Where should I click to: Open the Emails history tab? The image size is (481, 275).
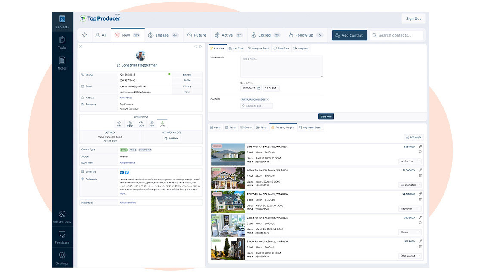pyautogui.click(x=246, y=128)
